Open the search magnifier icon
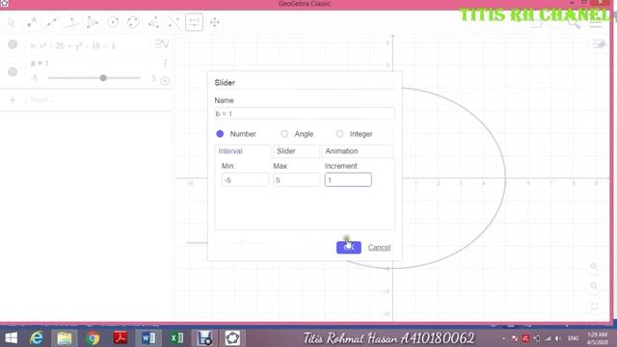 tap(574, 24)
